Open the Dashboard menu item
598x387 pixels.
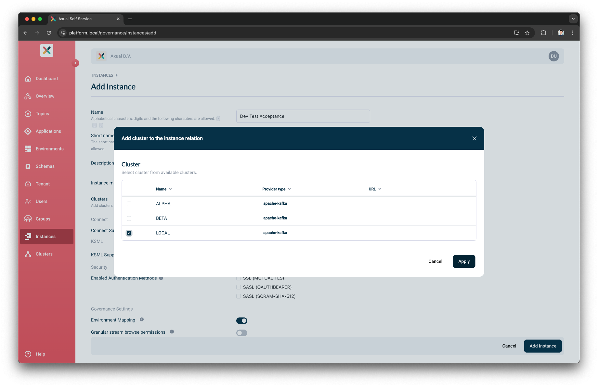47,79
